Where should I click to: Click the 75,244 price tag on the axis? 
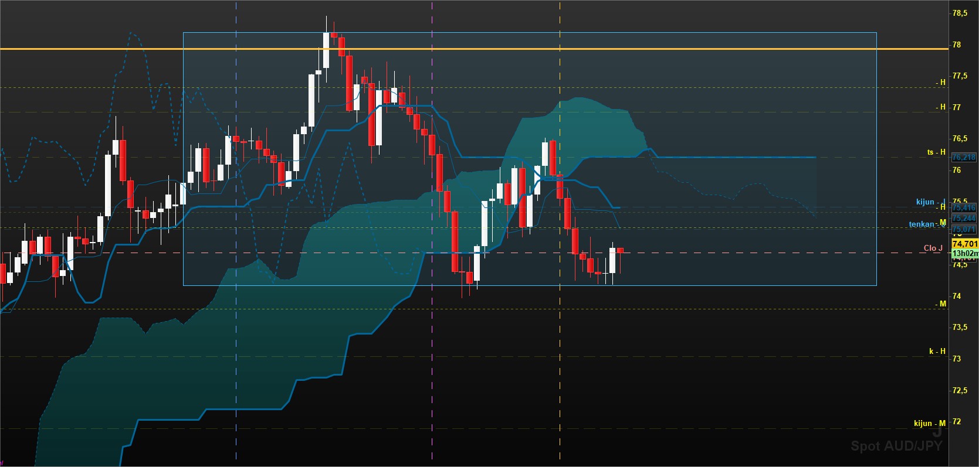pos(964,218)
